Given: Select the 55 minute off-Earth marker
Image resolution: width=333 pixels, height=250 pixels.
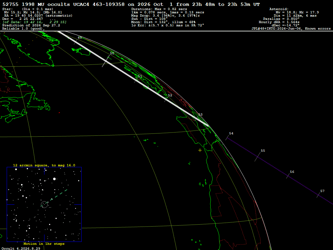Looking at the screenshot, I should [x=263, y=150].
